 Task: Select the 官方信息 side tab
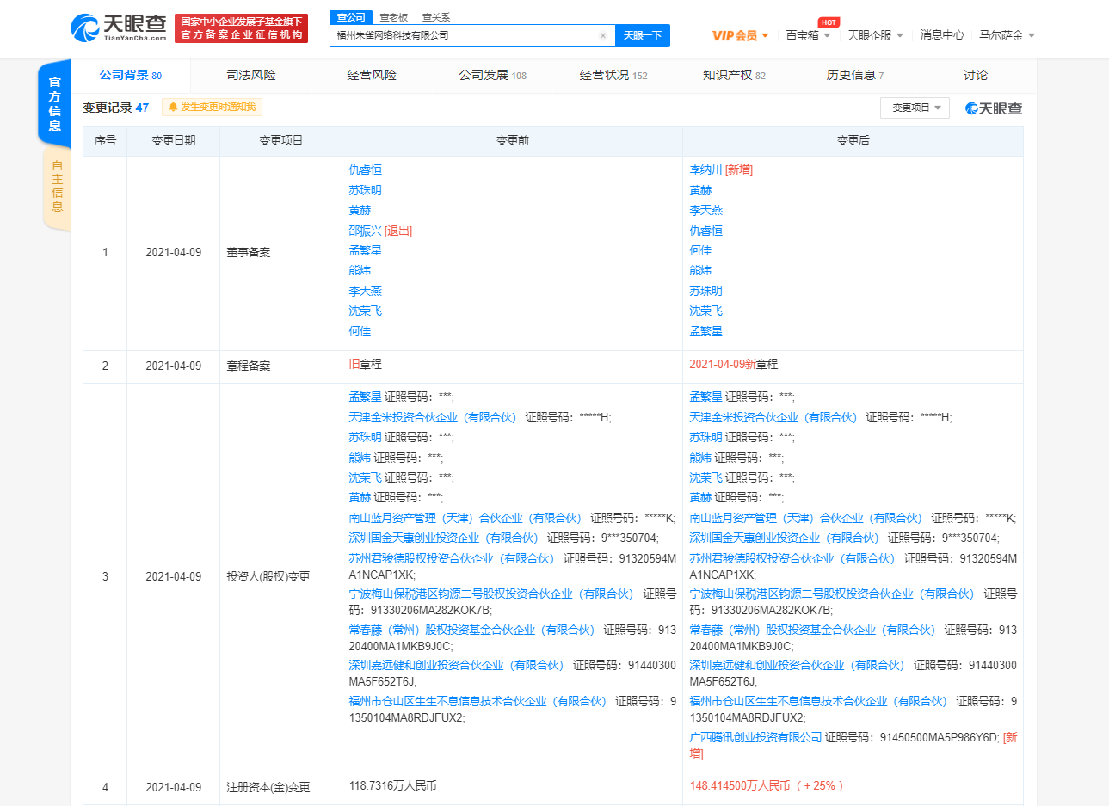pos(55,104)
